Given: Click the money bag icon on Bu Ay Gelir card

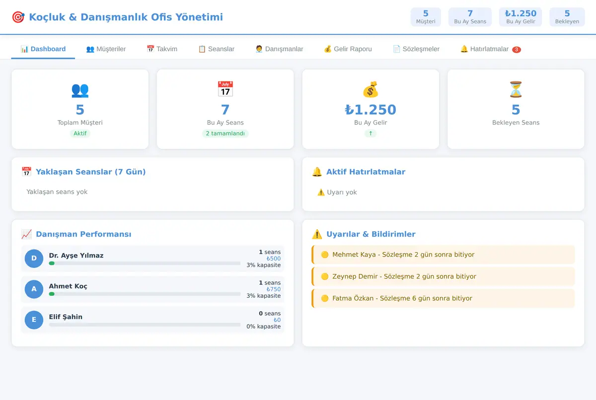Looking at the screenshot, I should coord(371,89).
